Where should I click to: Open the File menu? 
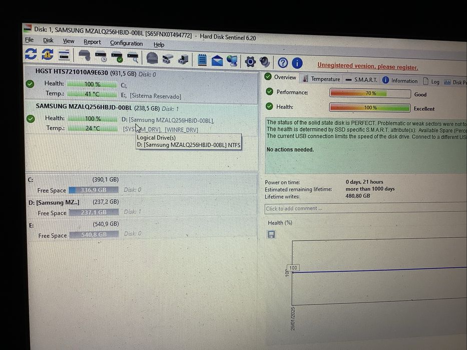point(29,40)
